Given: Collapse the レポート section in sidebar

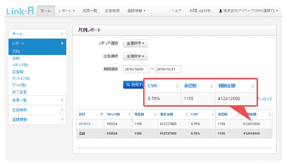Looking at the screenshot, I should [x=37, y=43].
